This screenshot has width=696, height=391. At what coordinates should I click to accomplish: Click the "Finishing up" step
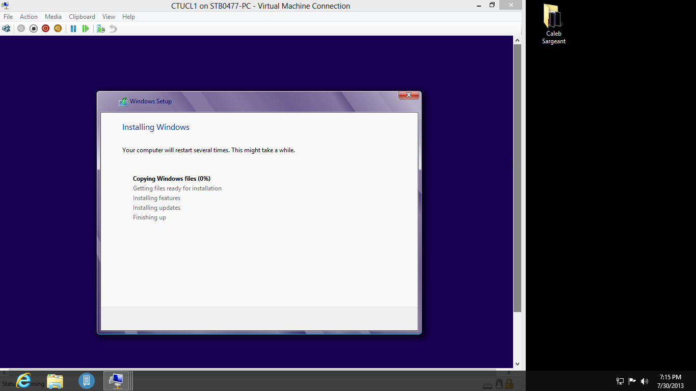(x=149, y=217)
